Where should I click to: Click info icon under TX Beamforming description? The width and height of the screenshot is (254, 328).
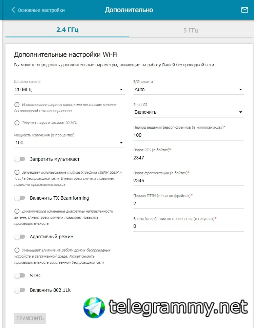point(17,211)
